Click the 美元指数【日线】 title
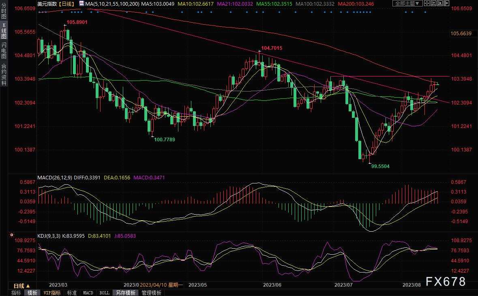 pos(56,4)
